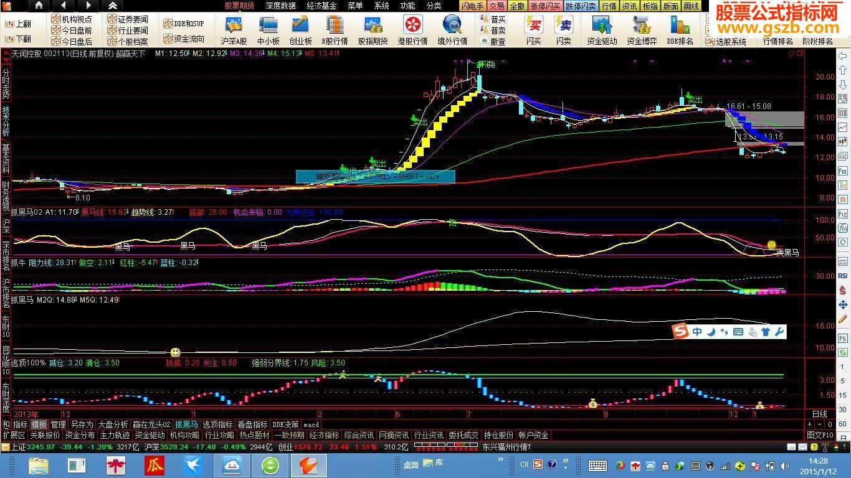851x478 pixels.
Task: Select 抓黑马 indicator template tab
Action: click(186, 424)
